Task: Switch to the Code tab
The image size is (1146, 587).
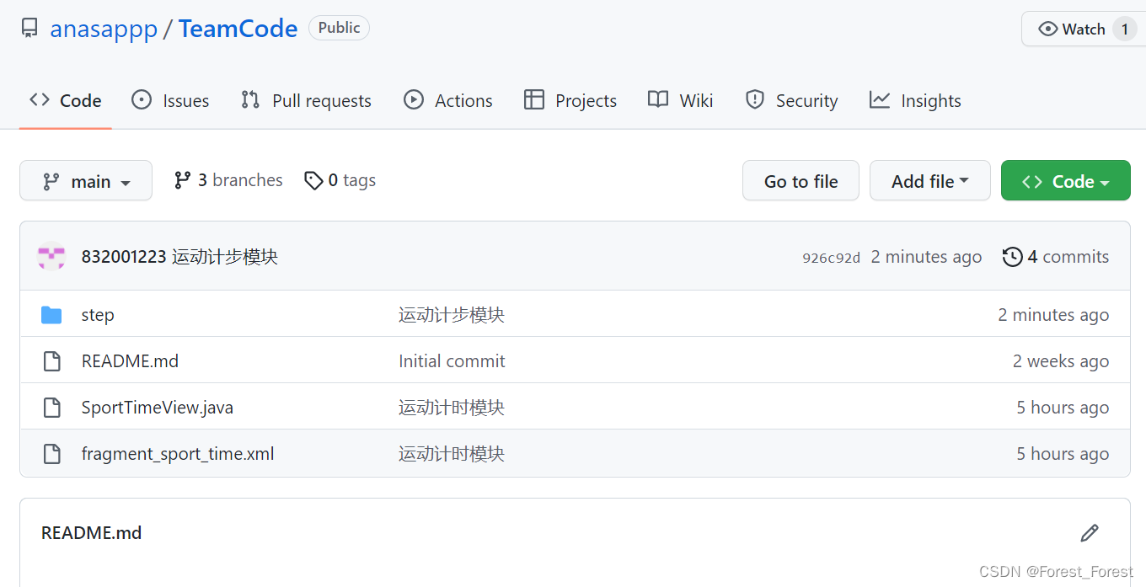Action: (x=65, y=100)
